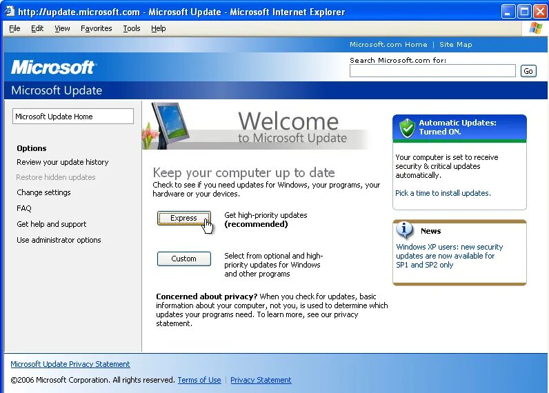Open the View menu
The image size is (549, 393).
[x=62, y=28]
